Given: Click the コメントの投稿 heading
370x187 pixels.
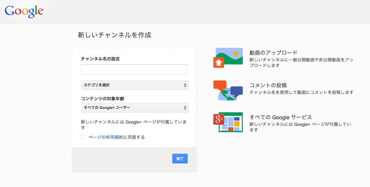Looking at the screenshot, I should (x=268, y=85).
